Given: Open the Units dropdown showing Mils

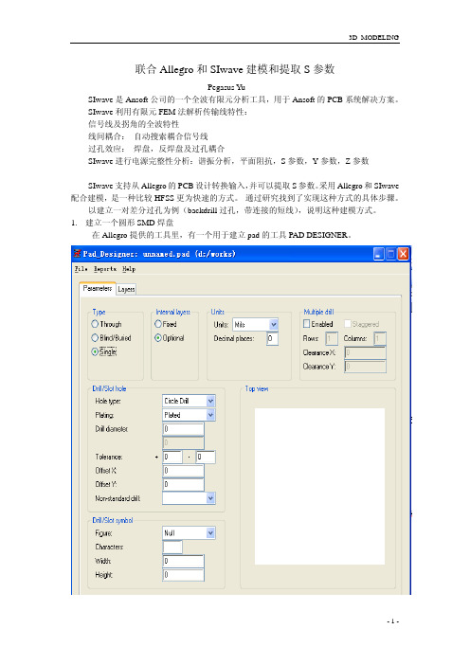Looking at the screenshot, I should tap(255, 324).
